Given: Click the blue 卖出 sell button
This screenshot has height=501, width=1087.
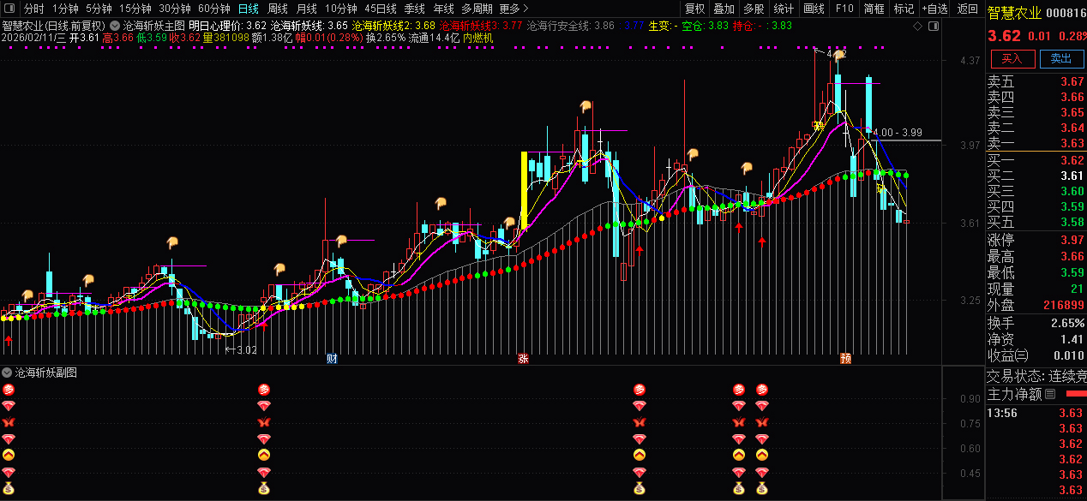Looking at the screenshot, I should (x=1061, y=58).
